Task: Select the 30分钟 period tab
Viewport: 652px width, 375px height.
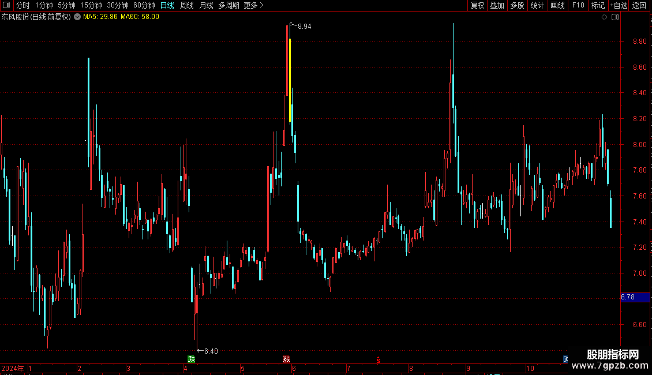Action: [x=118, y=5]
